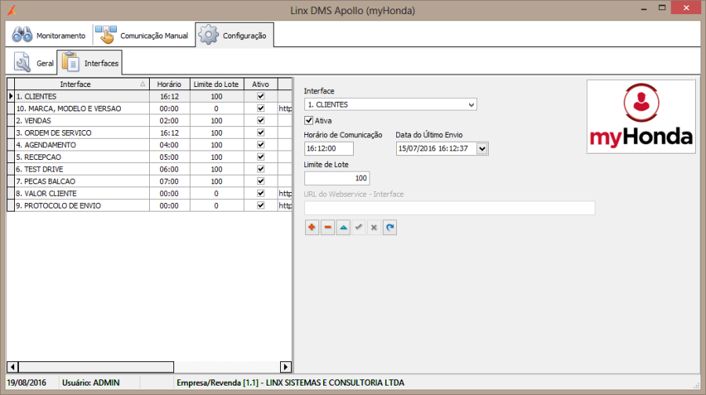Close the Linx DMS Apollo window
706x395 pixels.
tap(686, 8)
